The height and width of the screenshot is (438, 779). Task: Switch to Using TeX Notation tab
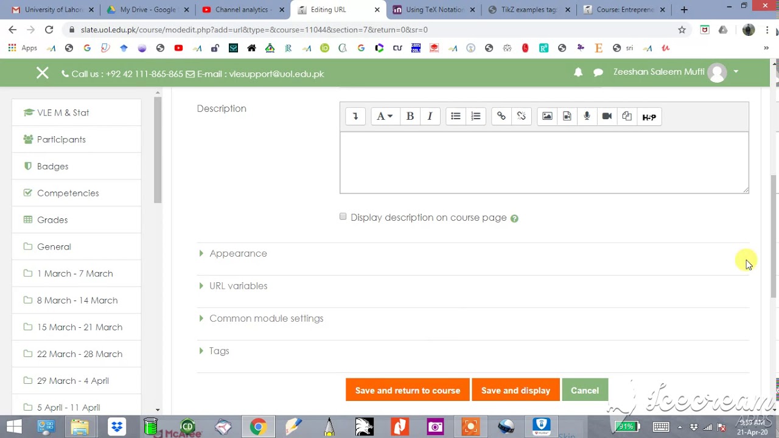[x=433, y=10]
